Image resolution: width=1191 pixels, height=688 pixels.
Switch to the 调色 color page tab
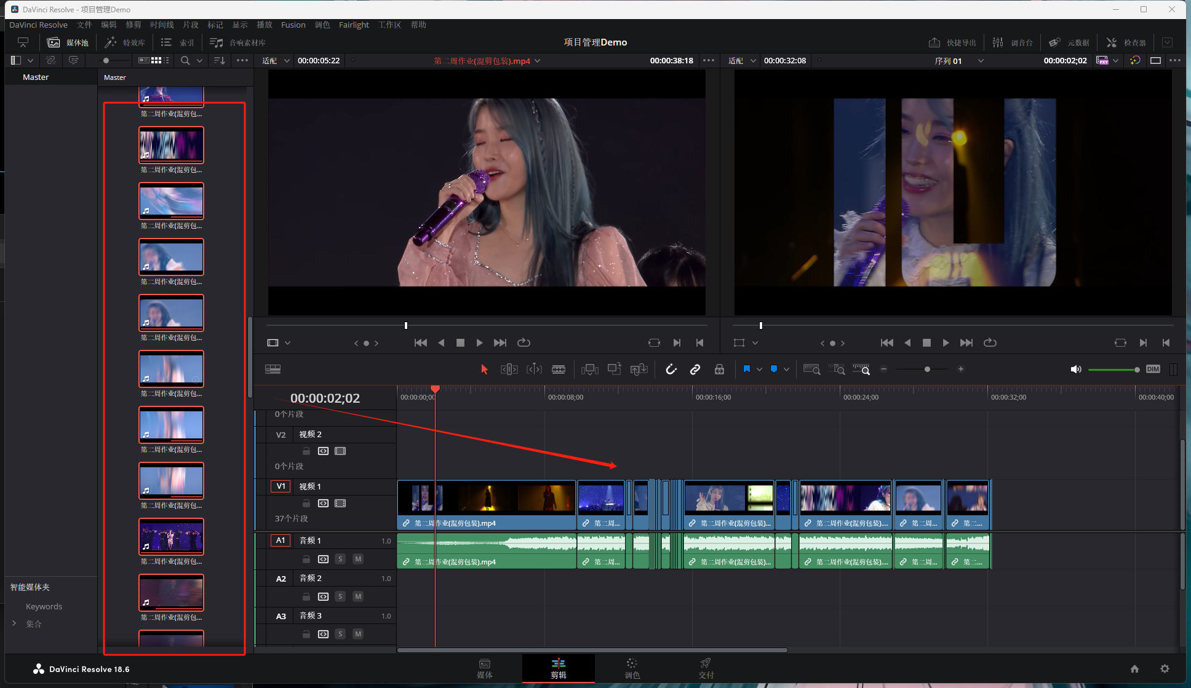(x=632, y=668)
